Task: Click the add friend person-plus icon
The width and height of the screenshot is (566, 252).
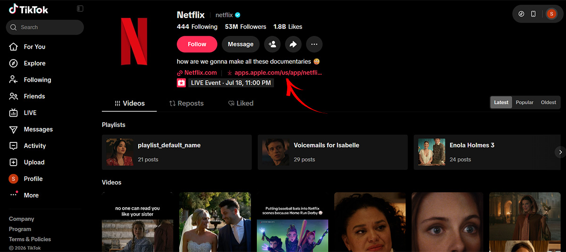Action: tap(273, 44)
